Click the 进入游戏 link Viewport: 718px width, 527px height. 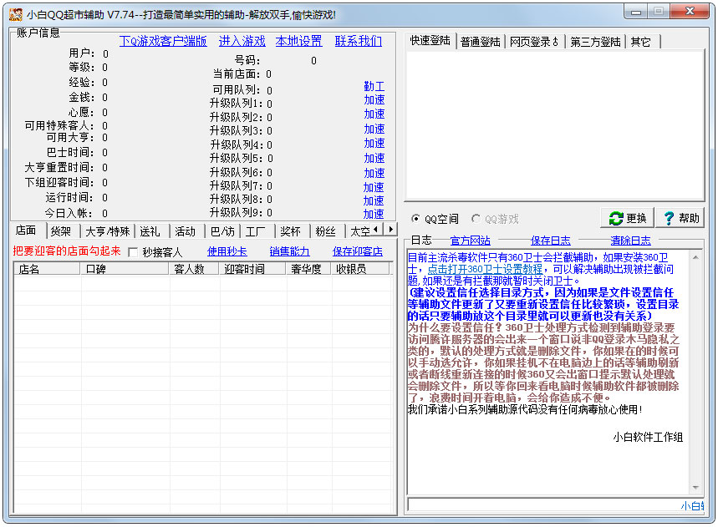(x=242, y=41)
